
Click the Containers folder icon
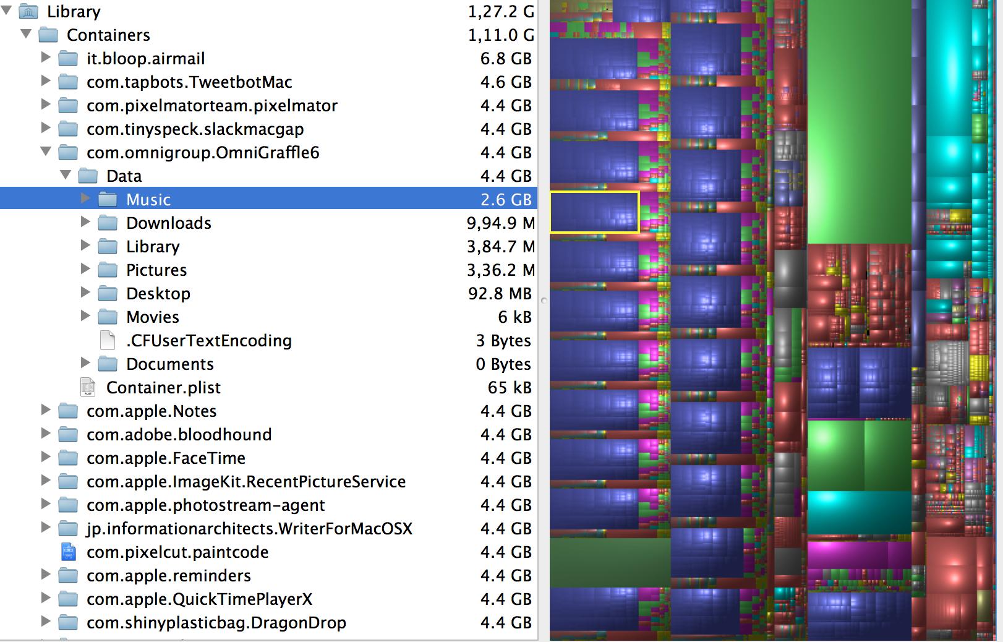[48, 35]
